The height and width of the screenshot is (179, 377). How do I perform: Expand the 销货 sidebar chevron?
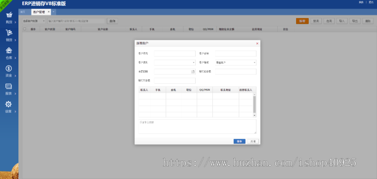click(15, 40)
